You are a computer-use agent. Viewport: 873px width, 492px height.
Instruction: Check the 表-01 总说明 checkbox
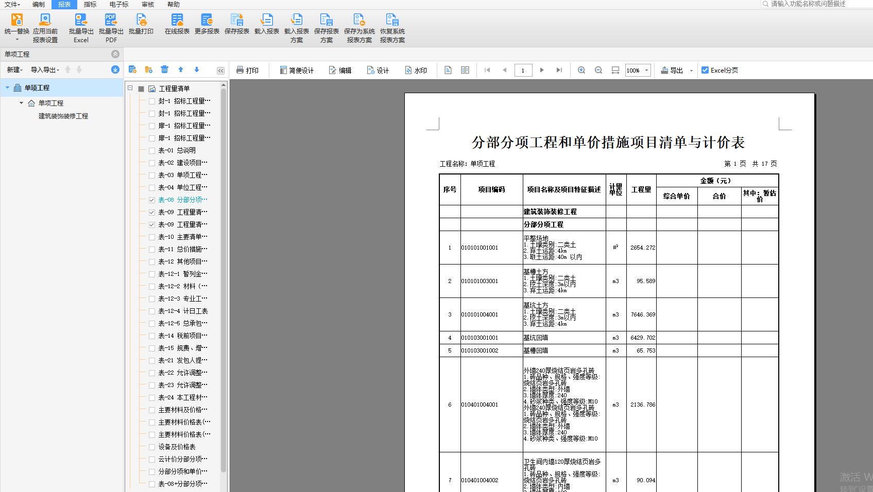[x=152, y=150]
